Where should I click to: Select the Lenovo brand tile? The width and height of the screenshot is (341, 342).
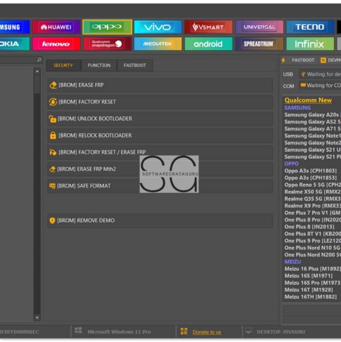click(56, 44)
